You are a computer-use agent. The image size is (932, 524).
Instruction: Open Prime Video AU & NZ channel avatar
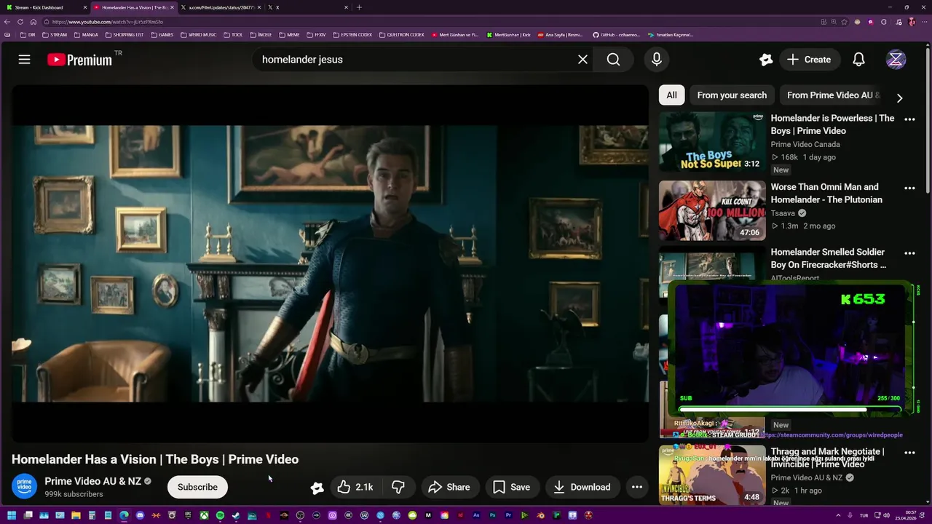pos(24,487)
